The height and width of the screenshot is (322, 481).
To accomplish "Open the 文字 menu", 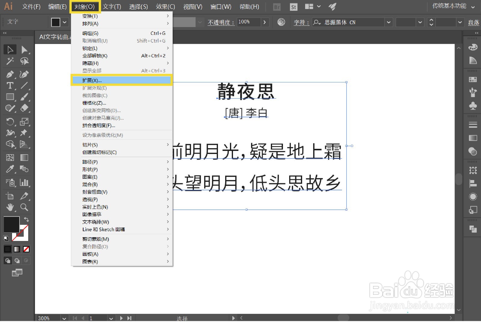I will [x=112, y=6].
